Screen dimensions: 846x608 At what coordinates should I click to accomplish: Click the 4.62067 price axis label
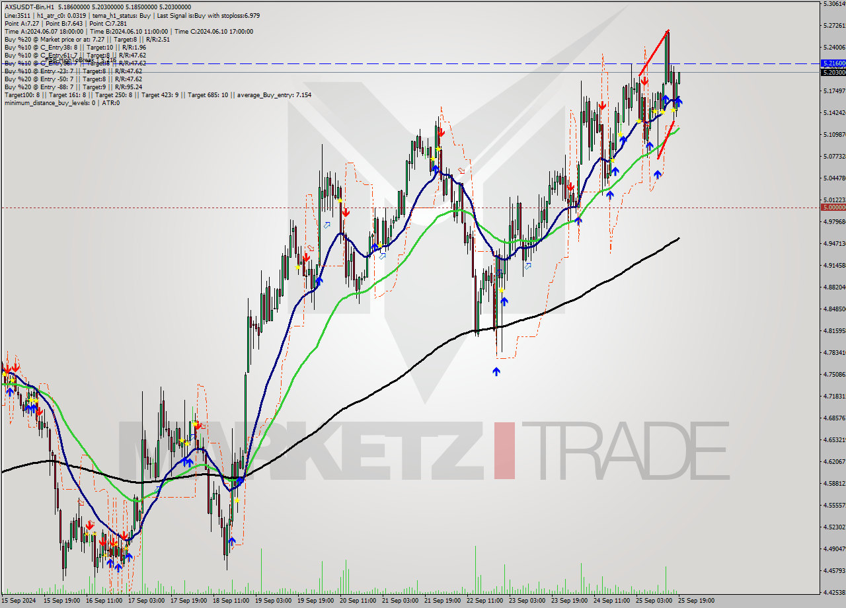pyautogui.click(x=834, y=461)
